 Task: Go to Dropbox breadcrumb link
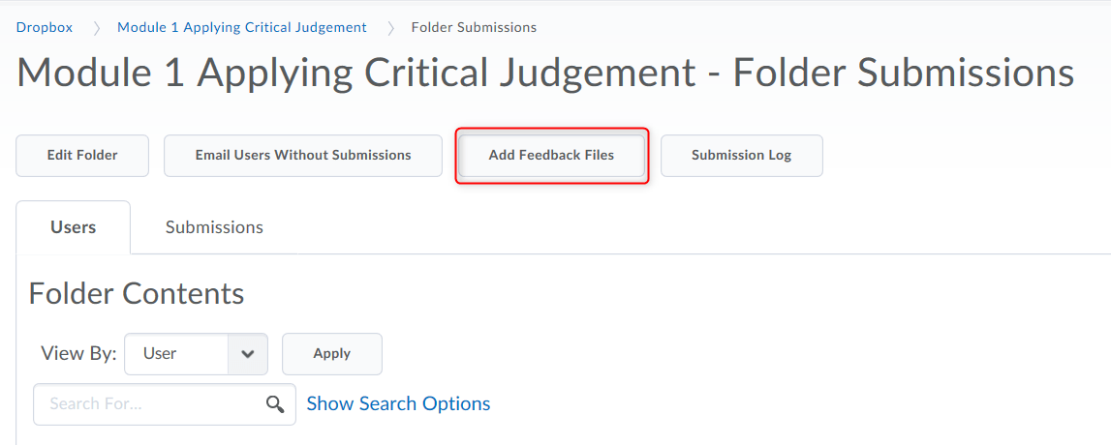pyautogui.click(x=45, y=27)
